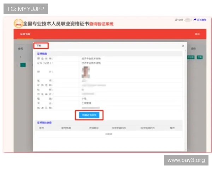This screenshot has width=212, height=169.
Task: Close the 下载 dialog with the X
Action: click(183, 46)
